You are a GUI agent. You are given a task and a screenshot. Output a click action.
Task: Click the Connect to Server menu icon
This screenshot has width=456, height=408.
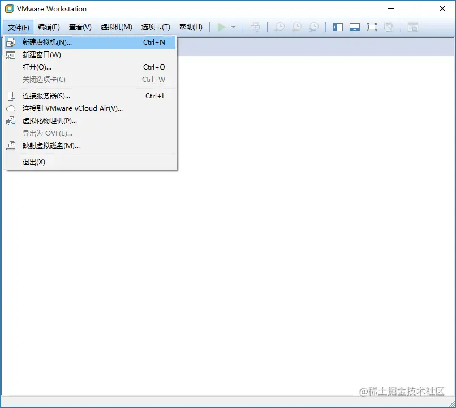tap(11, 96)
